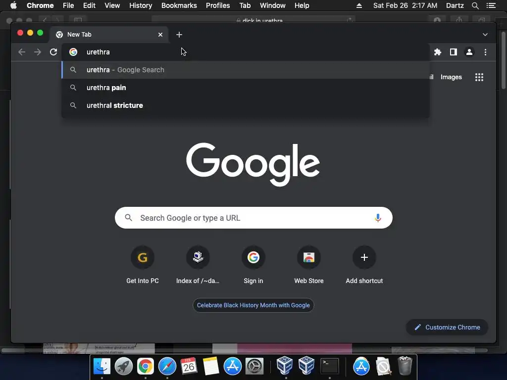Click the Images link
507x380 pixels.
451,77
